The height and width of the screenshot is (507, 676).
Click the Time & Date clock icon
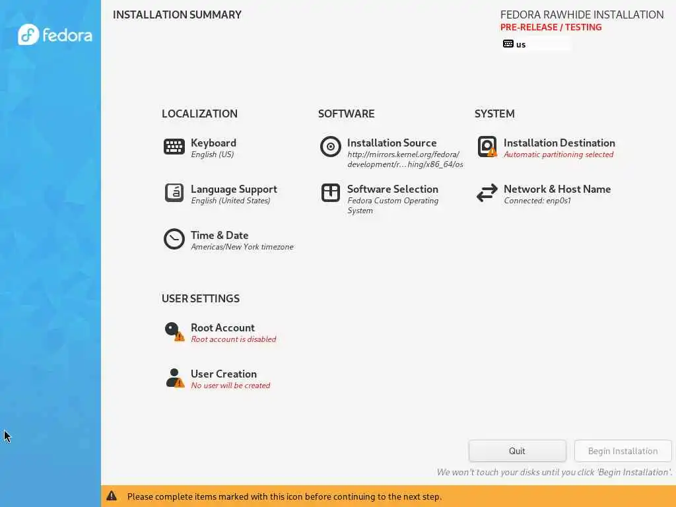tap(174, 239)
